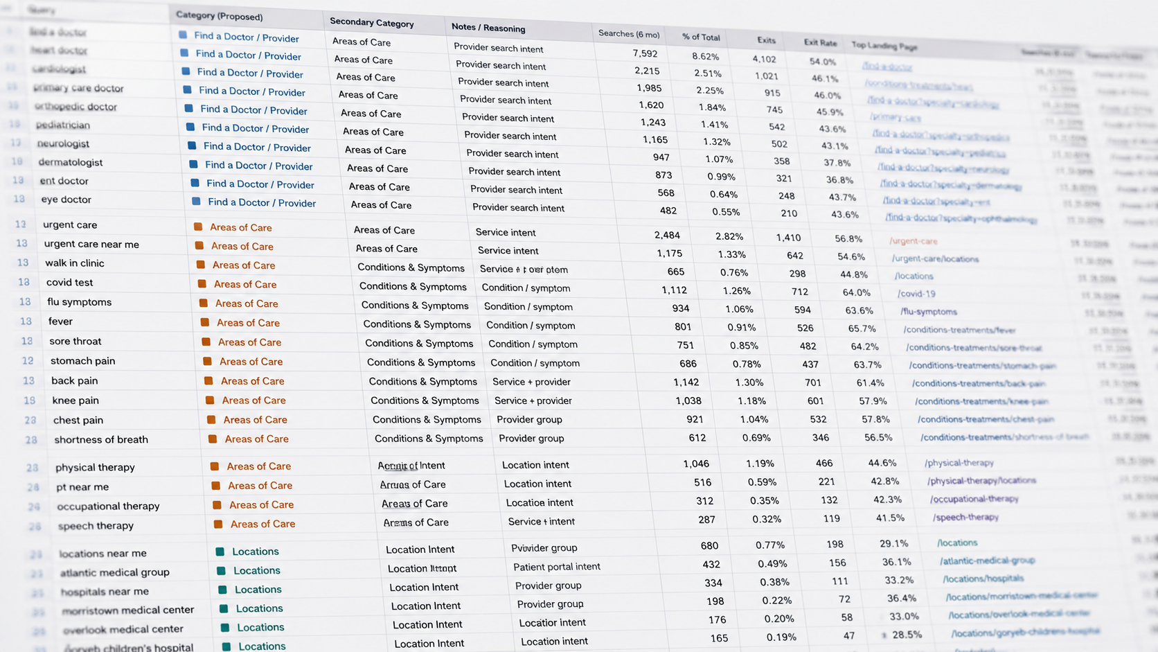Select the 'sore throat' query cell
Screen dimensions: 1158x652
[75, 342]
